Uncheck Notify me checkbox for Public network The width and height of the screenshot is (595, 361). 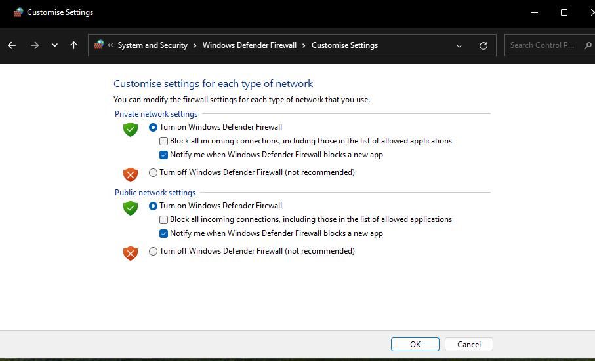pyautogui.click(x=164, y=234)
